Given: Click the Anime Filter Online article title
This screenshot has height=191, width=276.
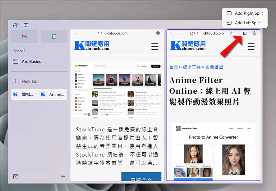Looking at the screenshot, I should click(210, 91).
